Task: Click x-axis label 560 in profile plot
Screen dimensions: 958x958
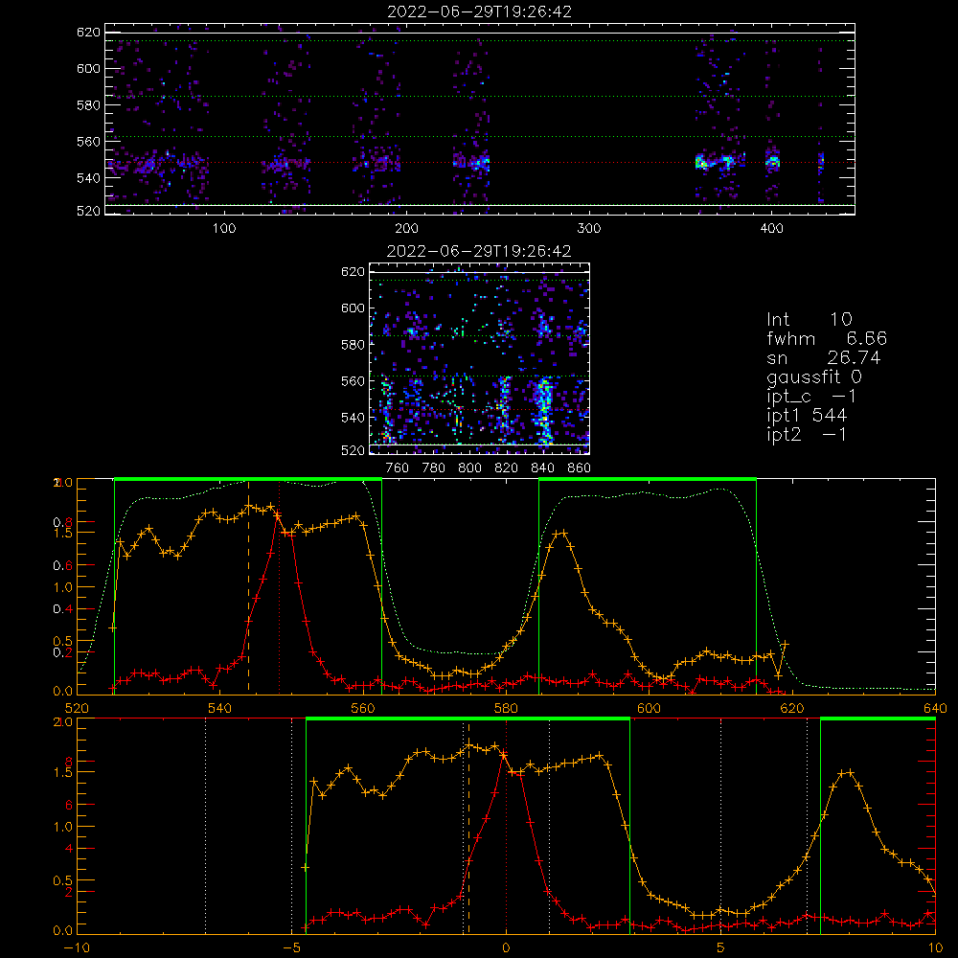Action: point(363,709)
